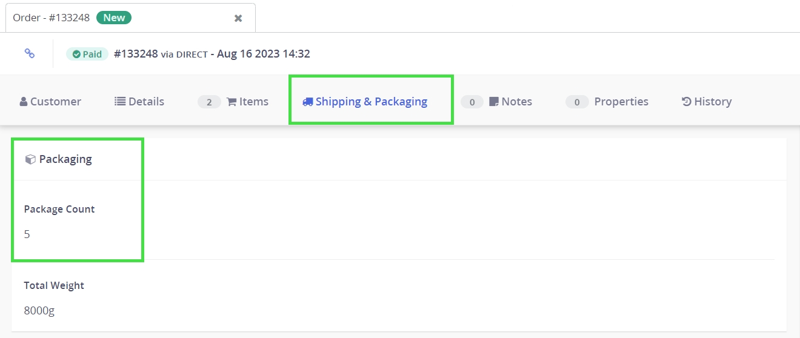This screenshot has width=800, height=338.
Task: Click the Notes count badge showing 0
Action: pyautogui.click(x=472, y=102)
